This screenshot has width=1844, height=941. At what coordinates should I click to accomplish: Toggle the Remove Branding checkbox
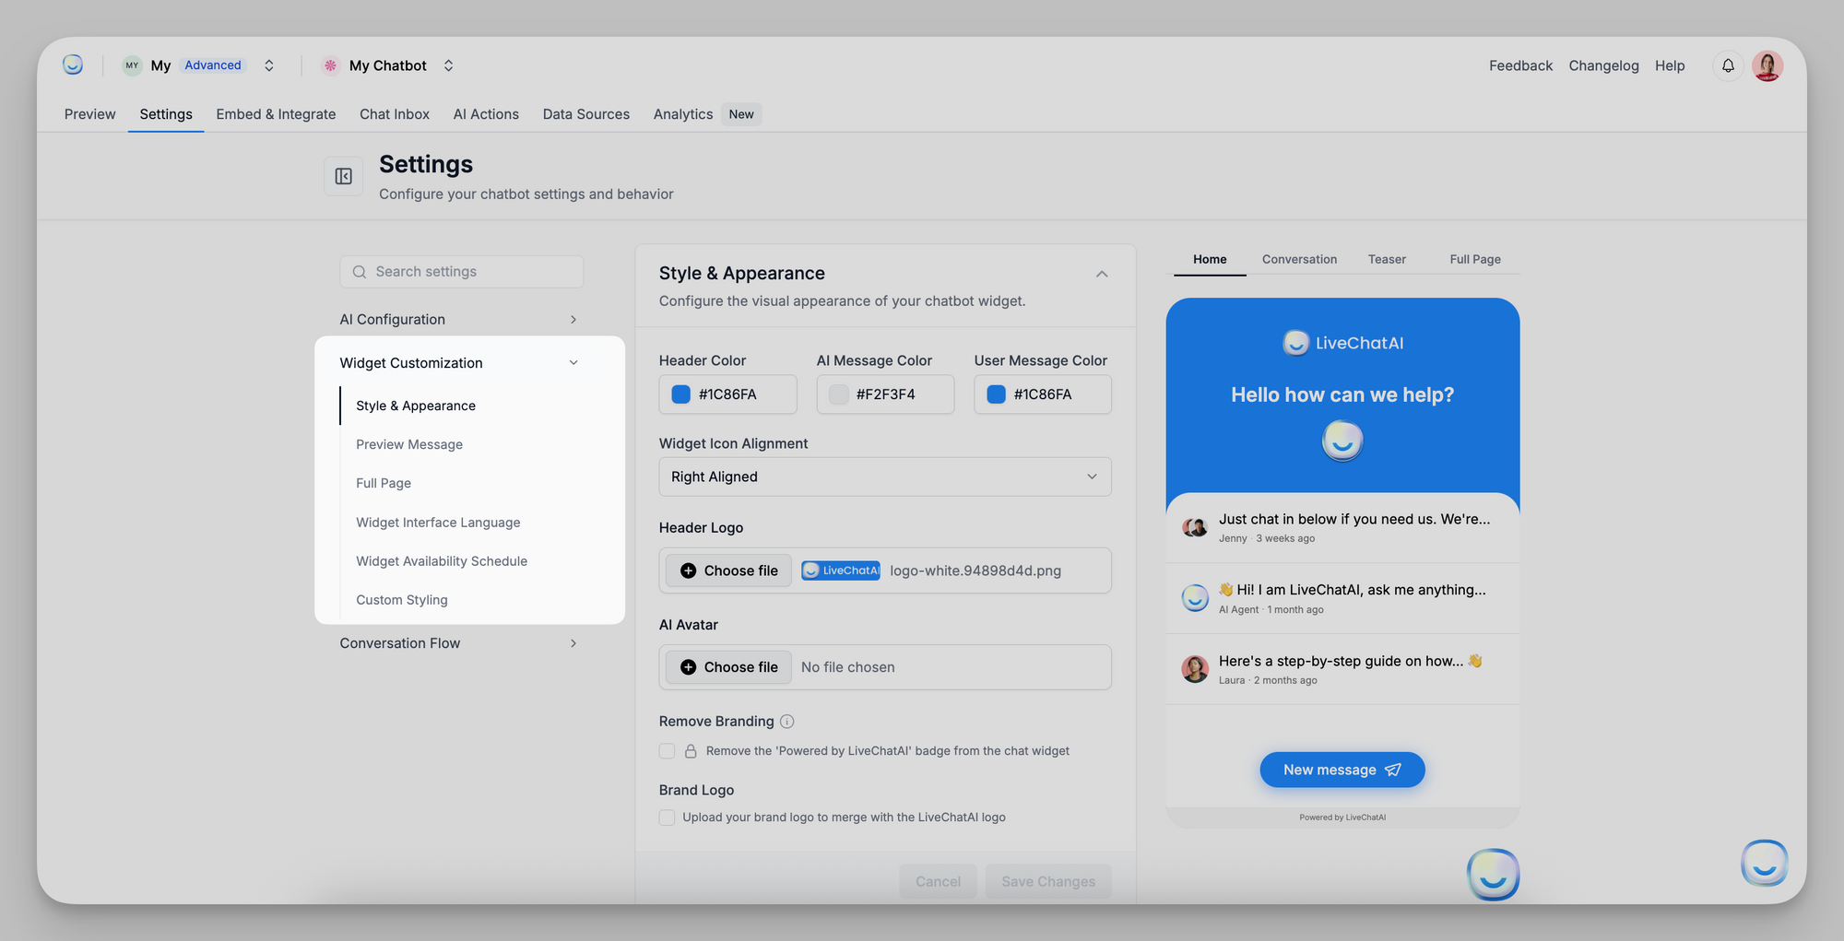click(x=667, y=751)
